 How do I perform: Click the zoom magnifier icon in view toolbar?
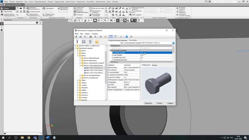point(79,21)
